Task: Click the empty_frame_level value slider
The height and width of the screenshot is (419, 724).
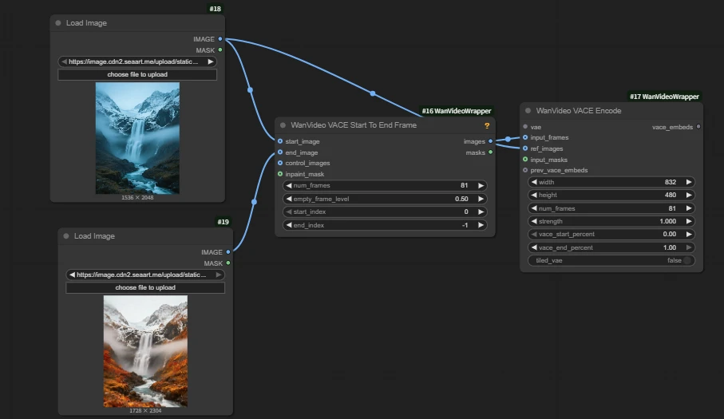Action: pyautogui.click(x=385, y=199)
